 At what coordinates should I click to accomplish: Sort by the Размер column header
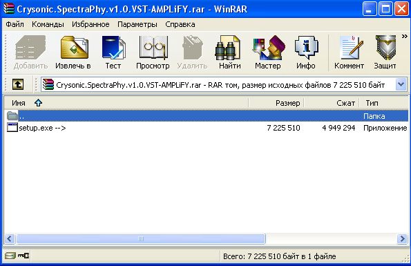[276, 103]
